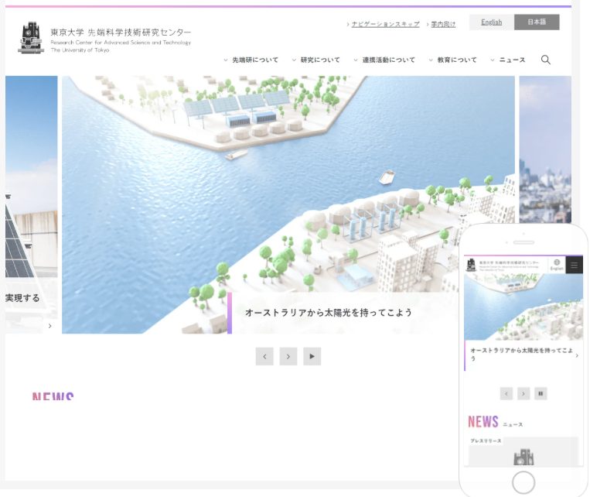Open the 教育について menu item
This screenshot has width=590, height=497.
click(453, 60)
